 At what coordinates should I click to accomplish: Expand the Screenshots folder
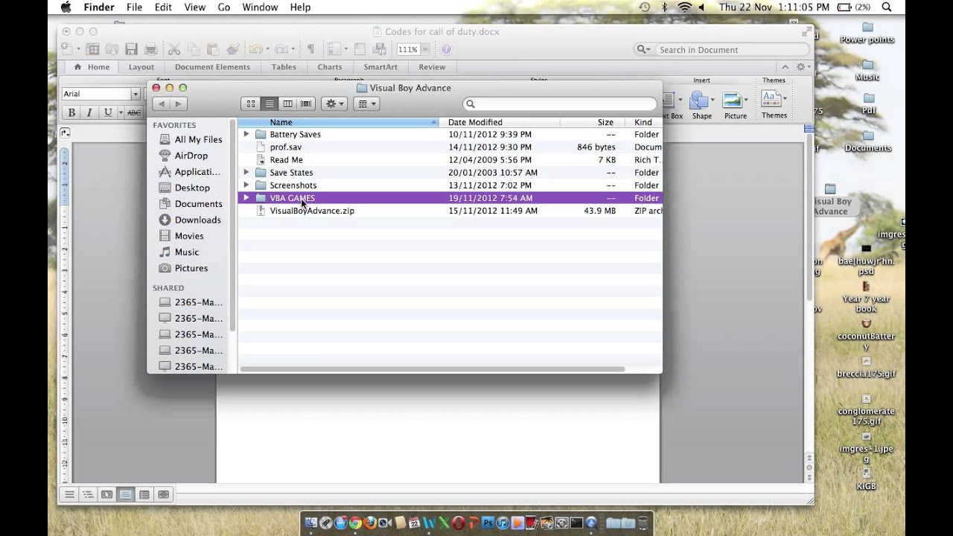pos(246,185)
